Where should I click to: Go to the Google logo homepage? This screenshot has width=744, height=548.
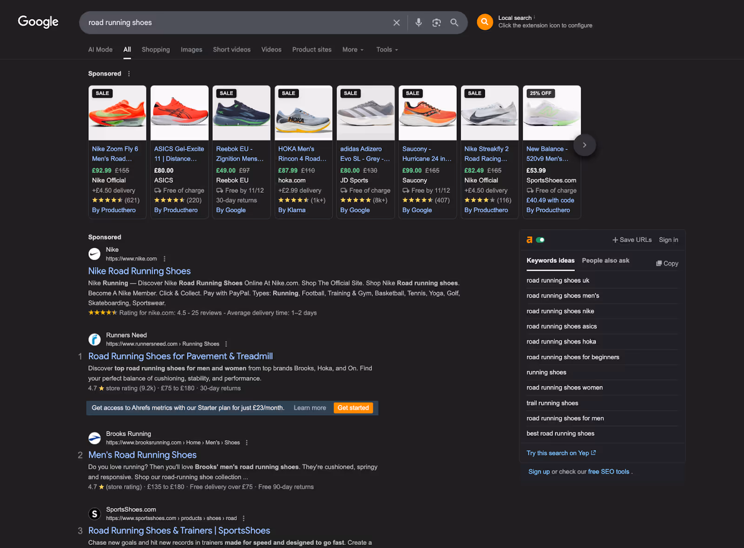point(38,22)
